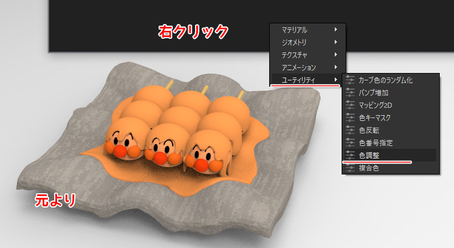Open the アニメーション submenu via its arrow
The height and width of the screenshot is (248, 454).
tap(336, 67)
